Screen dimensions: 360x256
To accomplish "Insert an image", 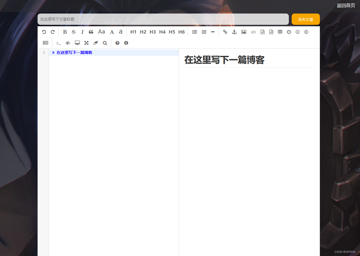I will (244, 32).
